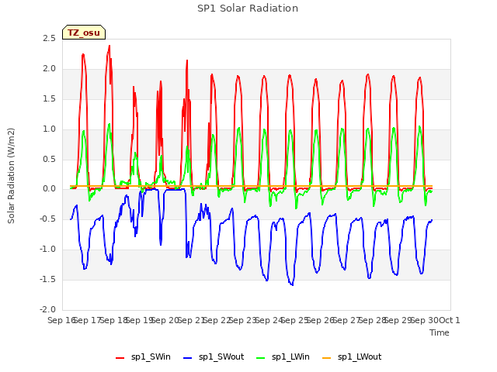Click the sp1_SWout legend entry
The image size is (497, 372).
pyautogui.click(x=214, y=357)
